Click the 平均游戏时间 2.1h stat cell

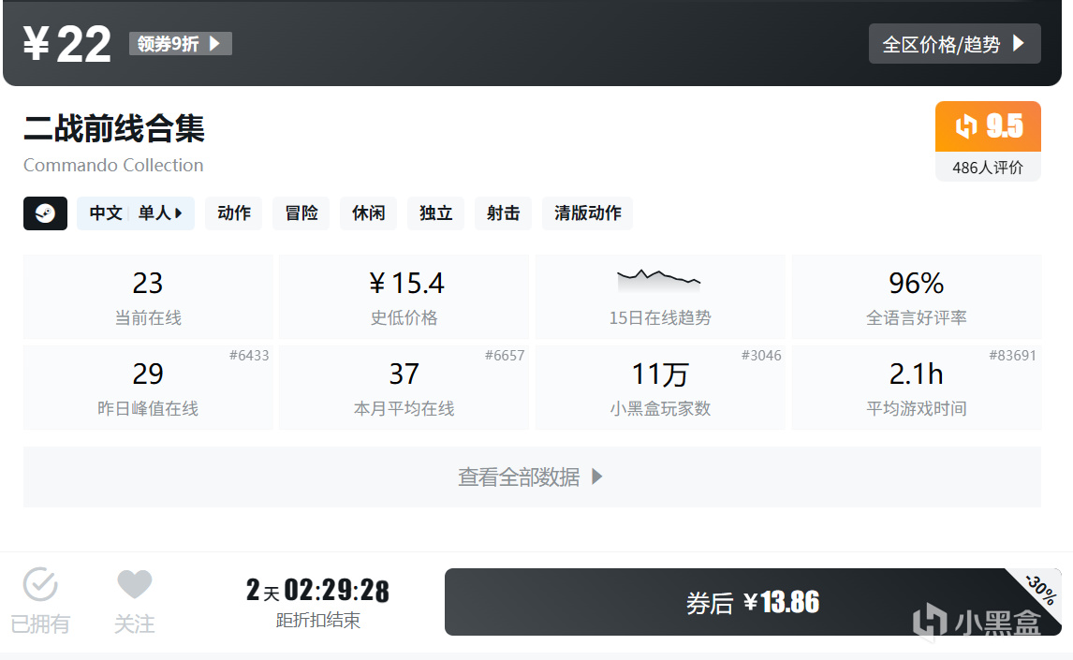(917, 388)
